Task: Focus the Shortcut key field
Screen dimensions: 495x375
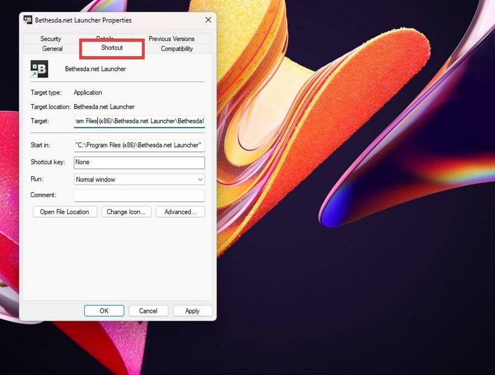Action: coord(139,162)
